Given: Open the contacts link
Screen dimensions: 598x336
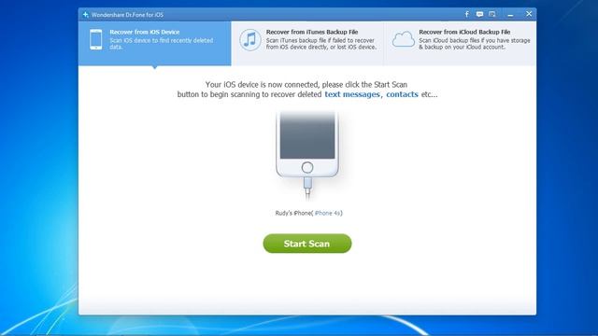Looking at the screenshot, I should coord(402,94).
